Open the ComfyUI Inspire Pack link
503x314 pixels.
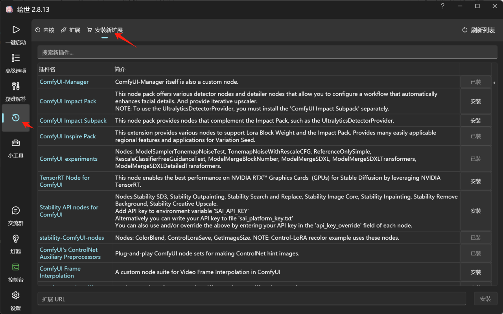click(68, 136)
